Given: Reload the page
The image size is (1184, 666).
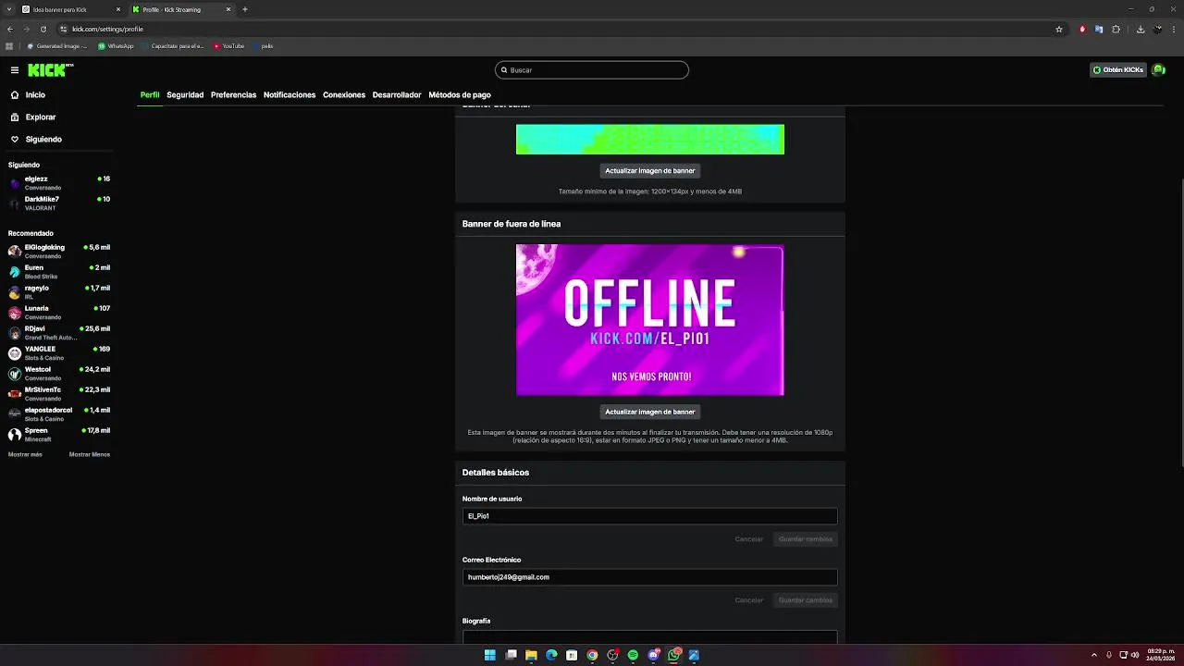Looking at the screenshot, I should [x=43, y=29].
